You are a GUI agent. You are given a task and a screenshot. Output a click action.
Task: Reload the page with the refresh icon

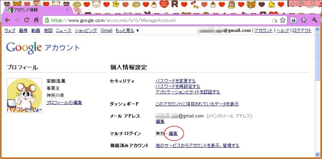(x=26, y=20)
